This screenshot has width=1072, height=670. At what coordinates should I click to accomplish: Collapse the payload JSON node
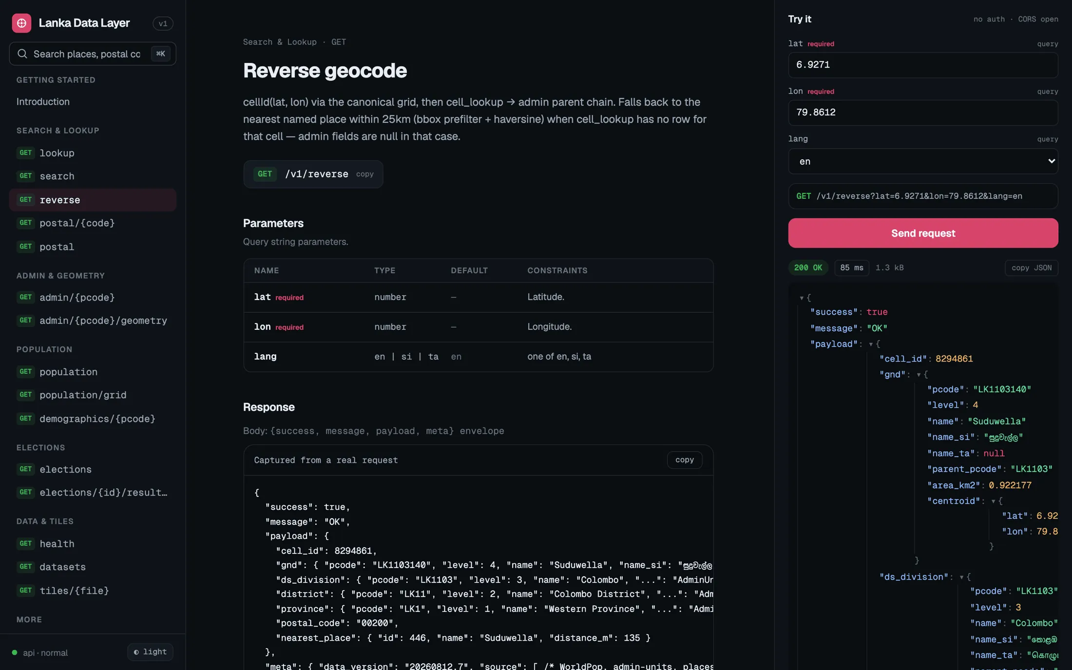click(871, 345)
